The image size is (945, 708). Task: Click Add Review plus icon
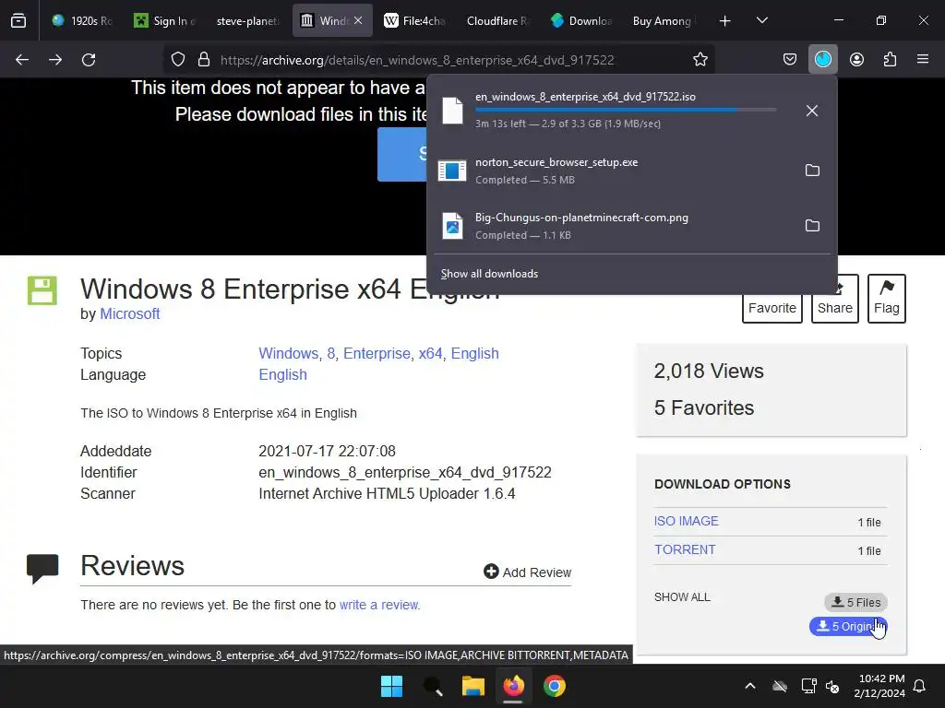[491, 572]
